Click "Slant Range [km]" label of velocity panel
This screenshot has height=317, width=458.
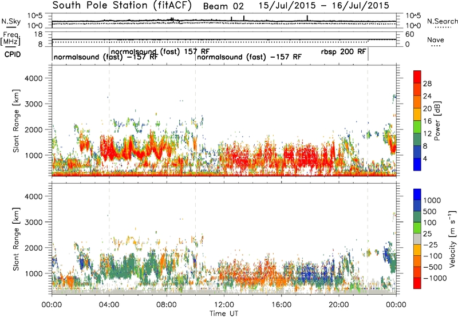click(x=16, y=239)
